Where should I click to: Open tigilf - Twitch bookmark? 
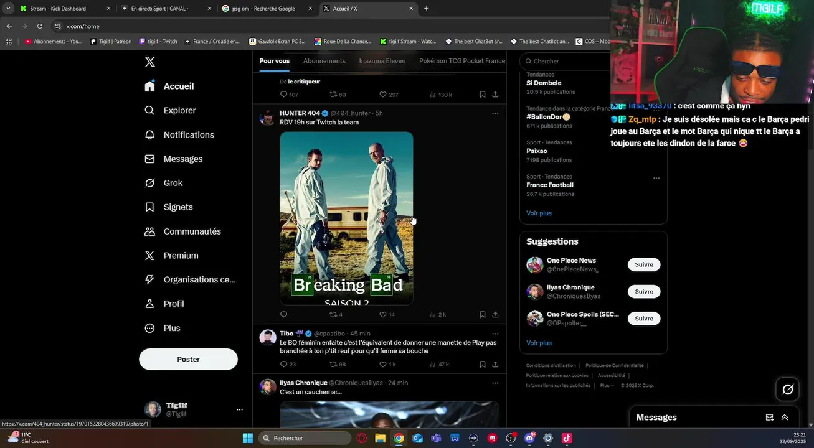[x=158, y=42]
